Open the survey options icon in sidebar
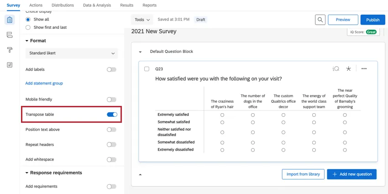This screenshot has width=388, height=194. pos(10,65)
